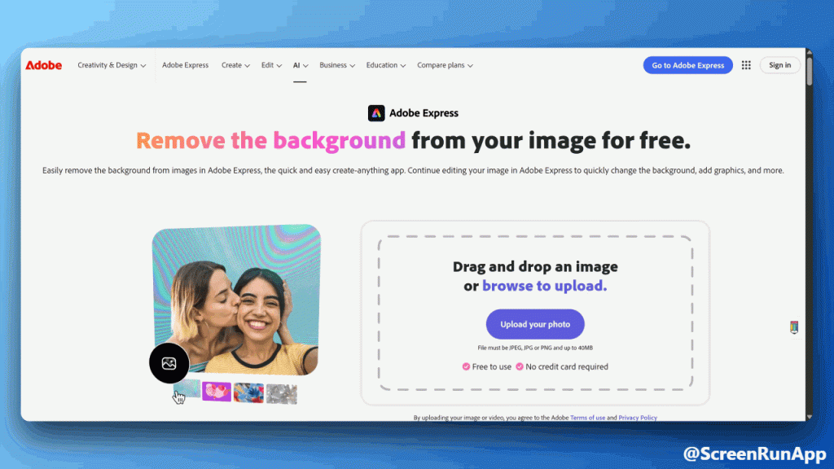Expand Creativity & Design menu
The height and width of the screenshot is (469, 834).
[x=111, y=65]
